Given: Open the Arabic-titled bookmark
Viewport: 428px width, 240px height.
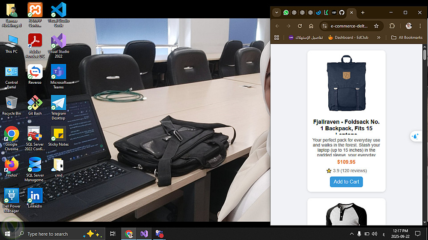Looking at the screenshot, I should (x=306, y=38).
